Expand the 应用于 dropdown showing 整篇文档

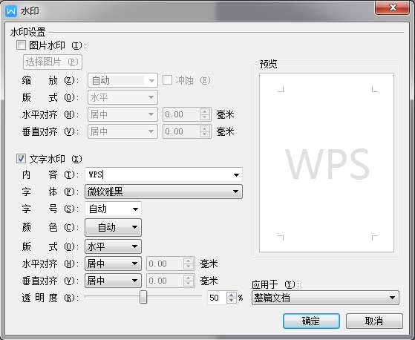click(325, 298)
